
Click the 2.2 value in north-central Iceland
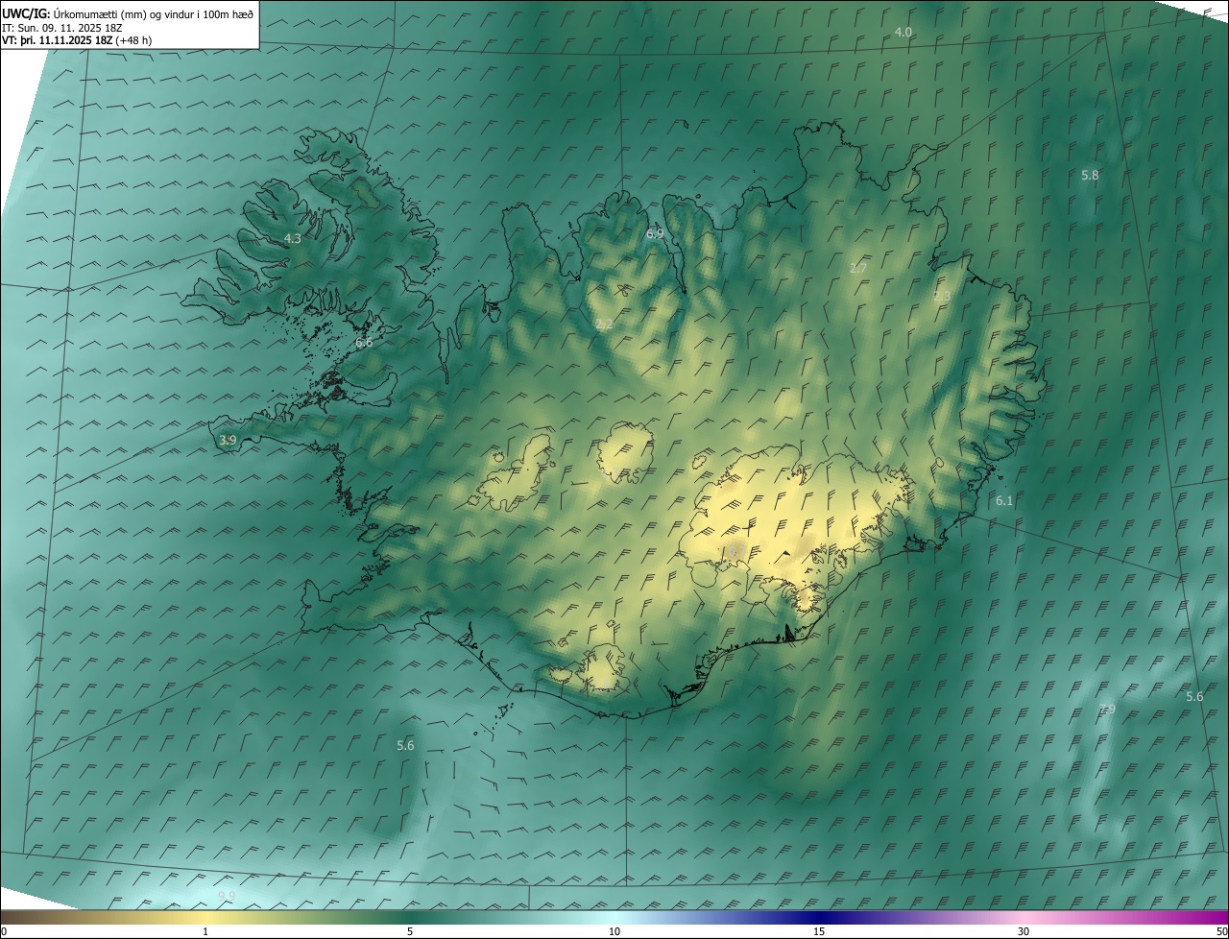tap(604, 325)
